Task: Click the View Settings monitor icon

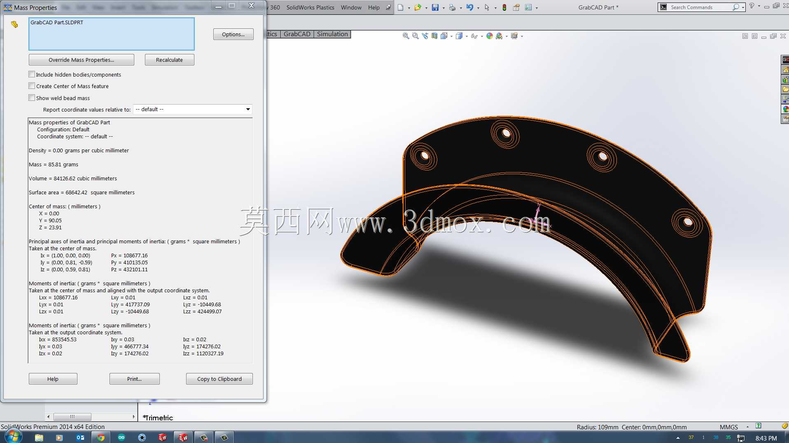Action: [x=514, y=36]
